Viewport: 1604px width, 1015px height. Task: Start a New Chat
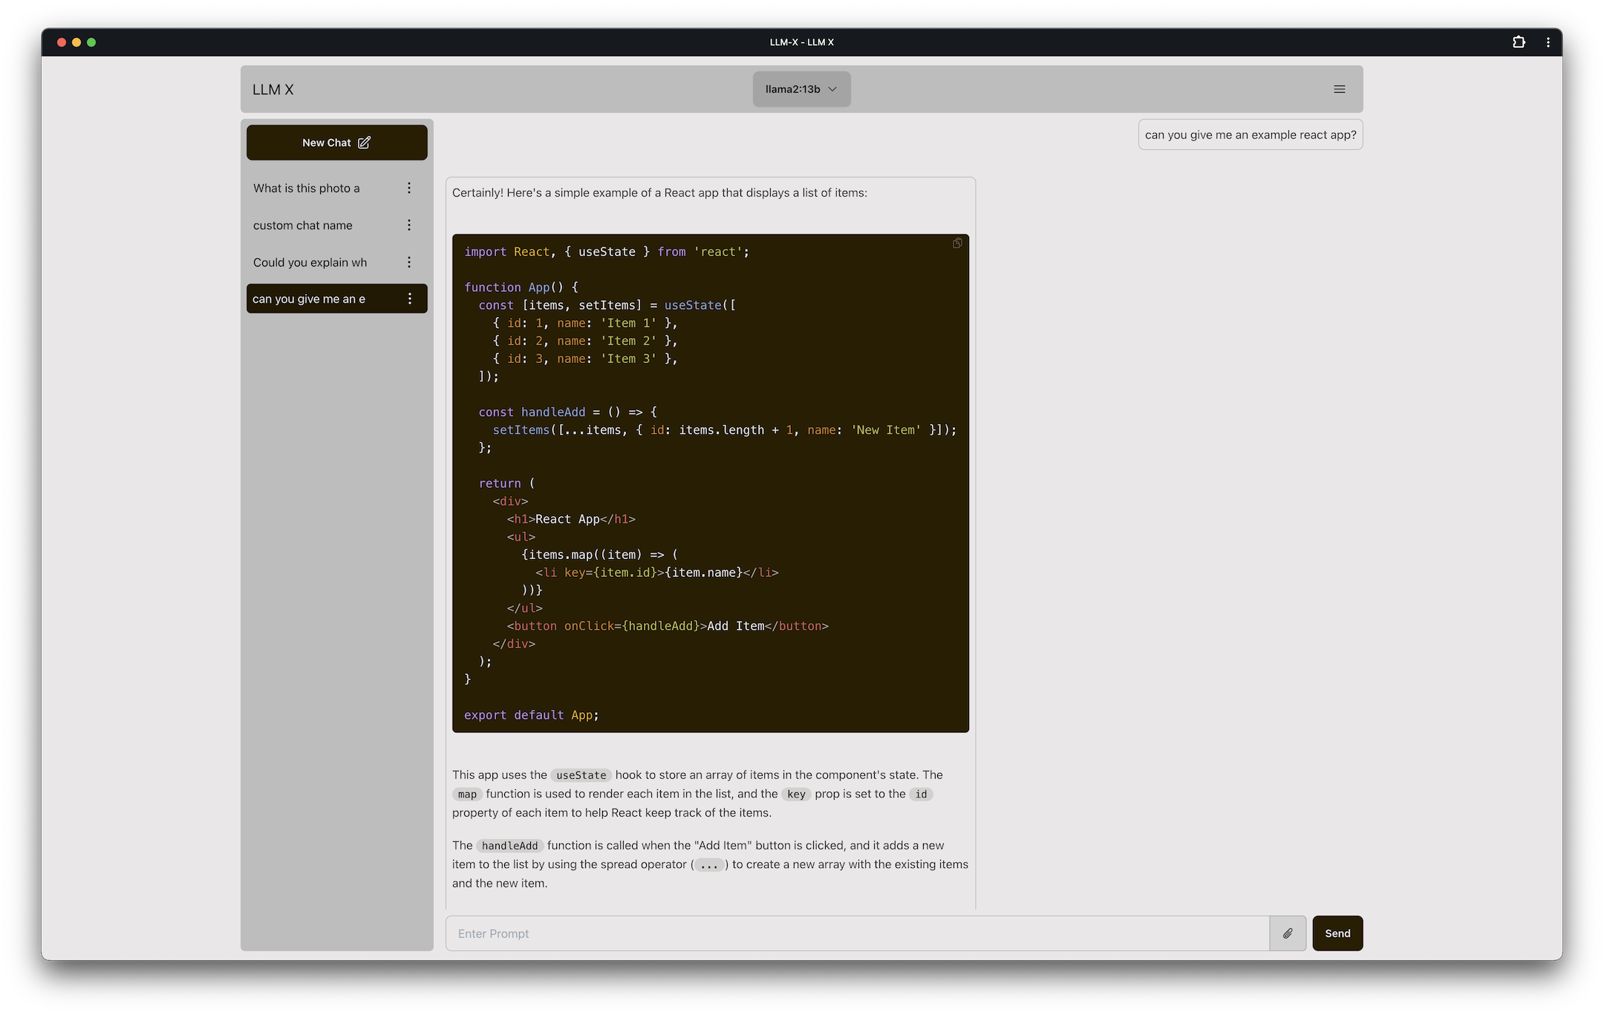point(336,143)
